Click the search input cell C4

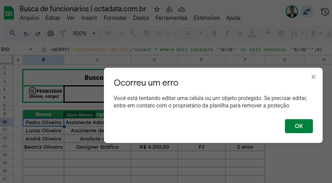coord(84,94)
